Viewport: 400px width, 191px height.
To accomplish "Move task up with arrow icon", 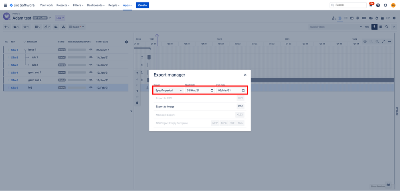I will point(137,73).
